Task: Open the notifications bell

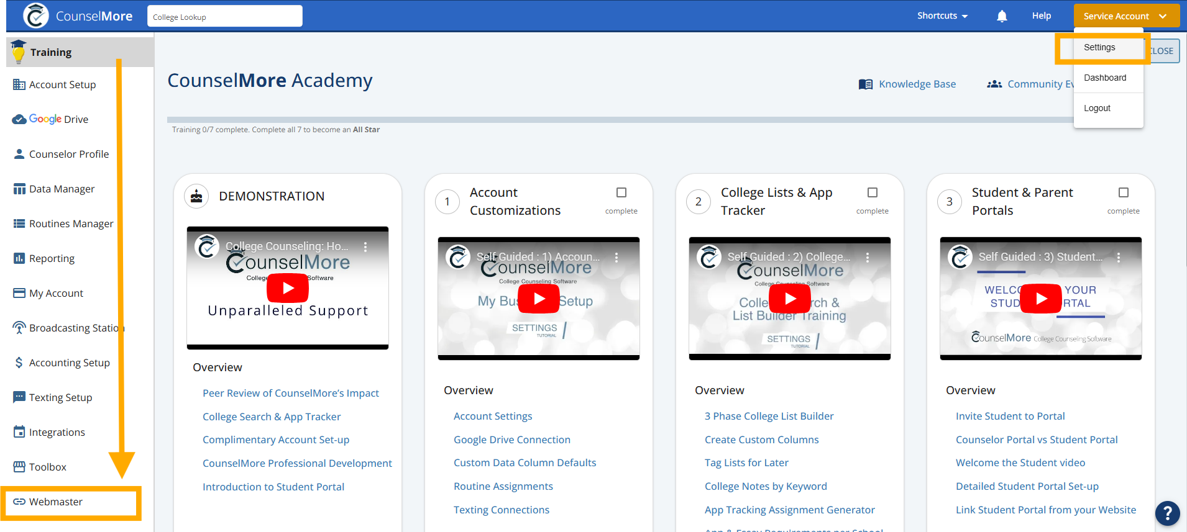Action: [1002, 16]
